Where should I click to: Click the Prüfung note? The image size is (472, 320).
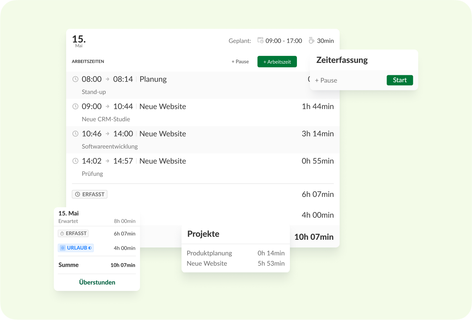point(92,174)
